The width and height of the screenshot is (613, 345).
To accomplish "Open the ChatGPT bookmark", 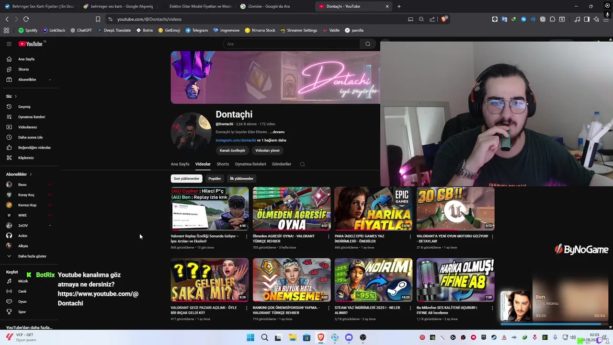I will click(x=81, y=30).
